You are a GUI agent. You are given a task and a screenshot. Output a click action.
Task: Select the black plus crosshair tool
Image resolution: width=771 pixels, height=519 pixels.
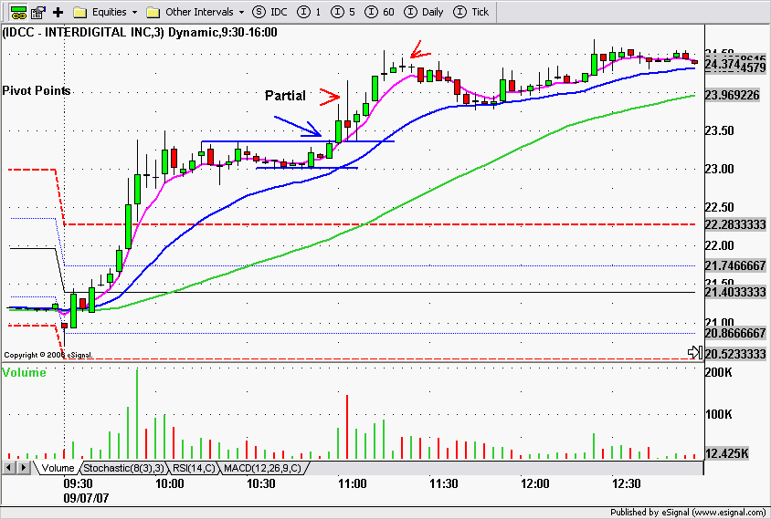(x=58, y=12)
